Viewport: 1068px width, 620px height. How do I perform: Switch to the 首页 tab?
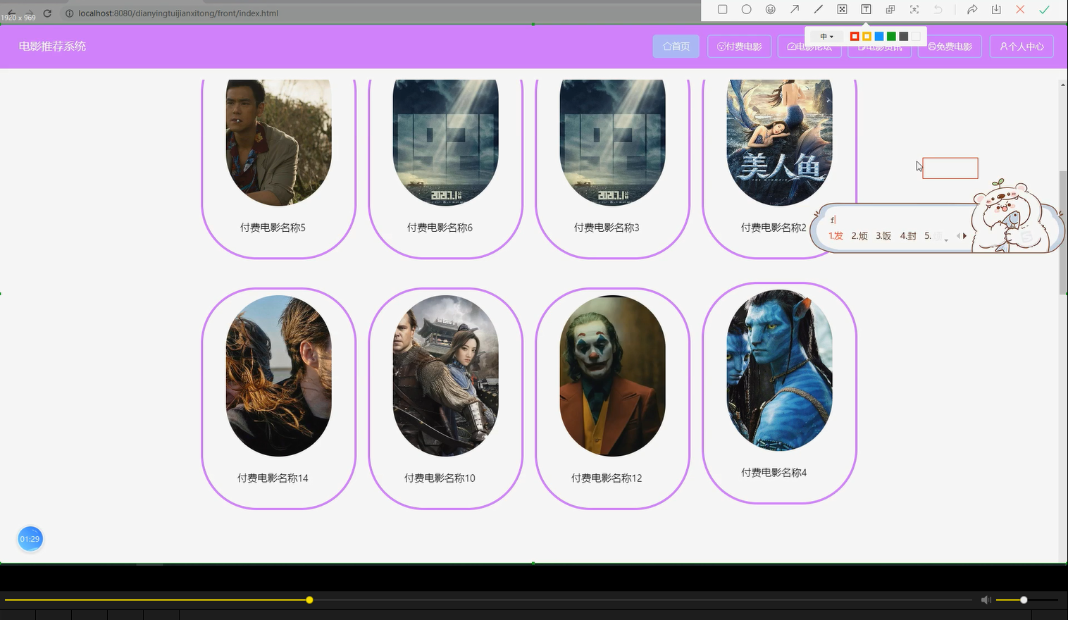676,46
